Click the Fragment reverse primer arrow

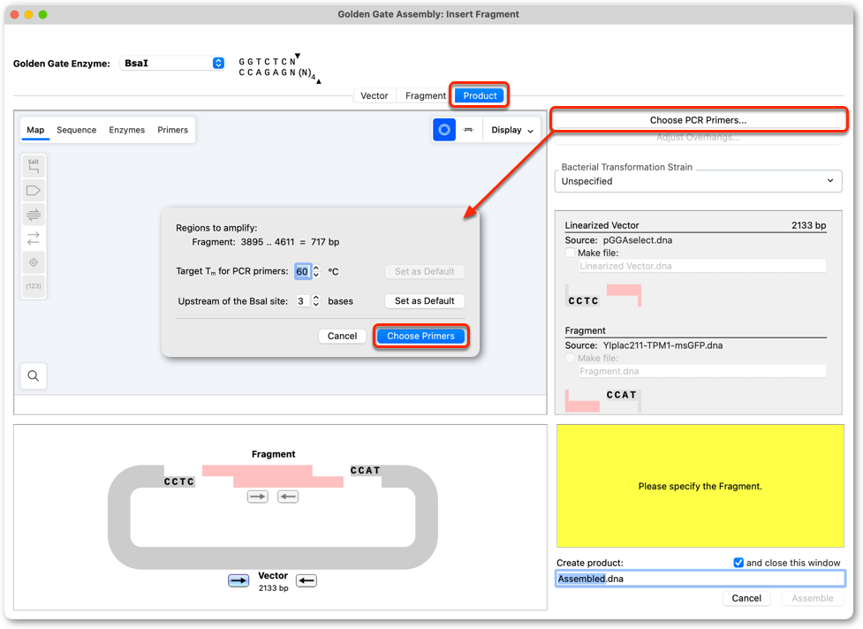pyautogui.click(x=288, y=496)
